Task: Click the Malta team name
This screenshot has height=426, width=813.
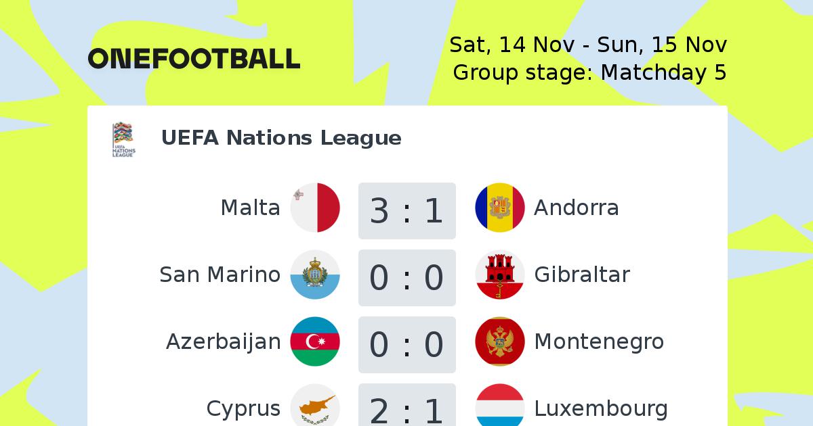Action: [x=250, y=208]
